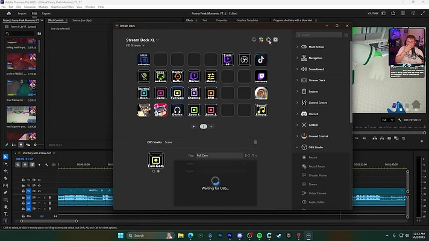Expand the Ground Control category
429x241 pixels.
297,136
